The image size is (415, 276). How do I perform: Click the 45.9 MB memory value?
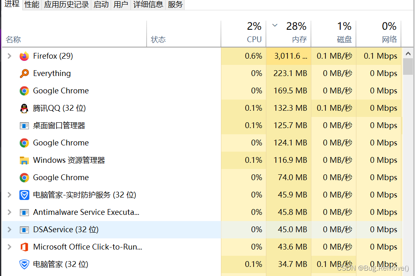[x=292, y=195]
